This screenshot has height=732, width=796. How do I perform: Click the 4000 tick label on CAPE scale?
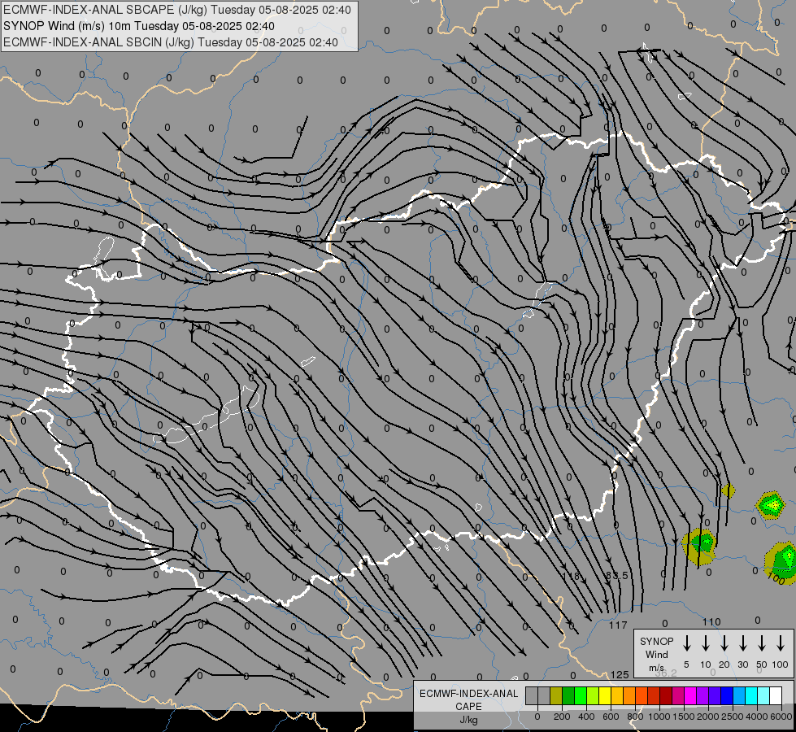point(757,717)
